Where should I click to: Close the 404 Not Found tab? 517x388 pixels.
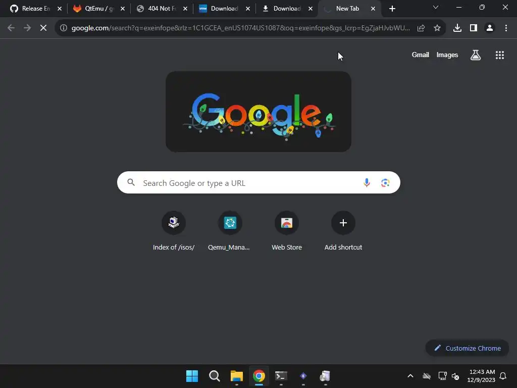click(185, 9)
